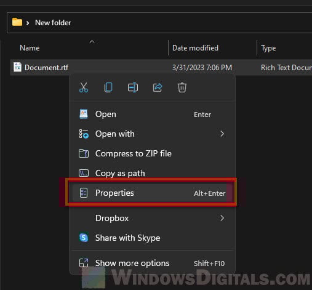
Task: Sort by Date modified column header
Action: click(x=195, y=48)
